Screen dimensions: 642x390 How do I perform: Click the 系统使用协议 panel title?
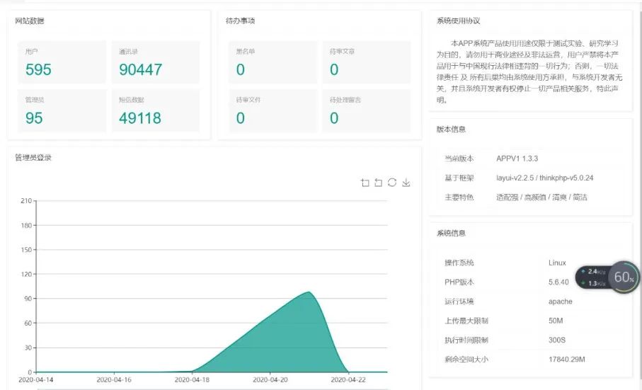coord(458,21)
